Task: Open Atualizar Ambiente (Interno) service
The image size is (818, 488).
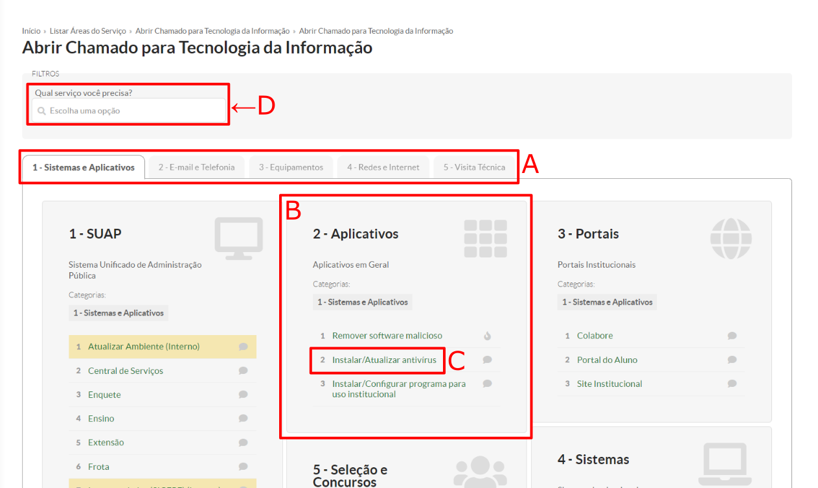Action: point(144,347)
